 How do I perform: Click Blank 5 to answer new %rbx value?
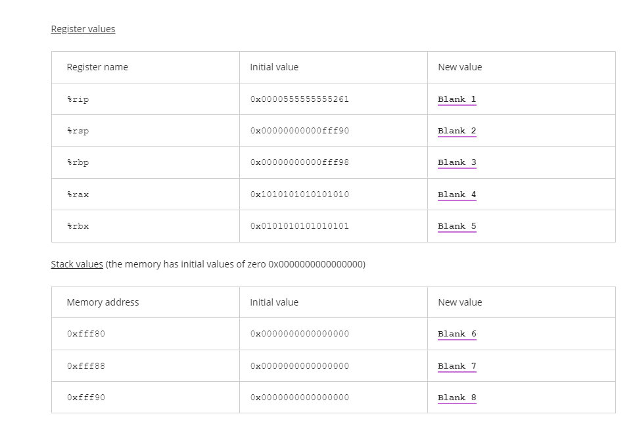(x=456, y=225)
